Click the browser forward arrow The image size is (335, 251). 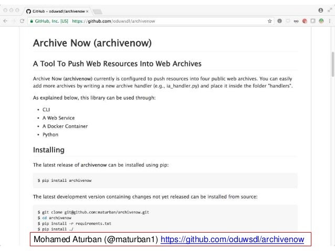click(x=14, y=21)
